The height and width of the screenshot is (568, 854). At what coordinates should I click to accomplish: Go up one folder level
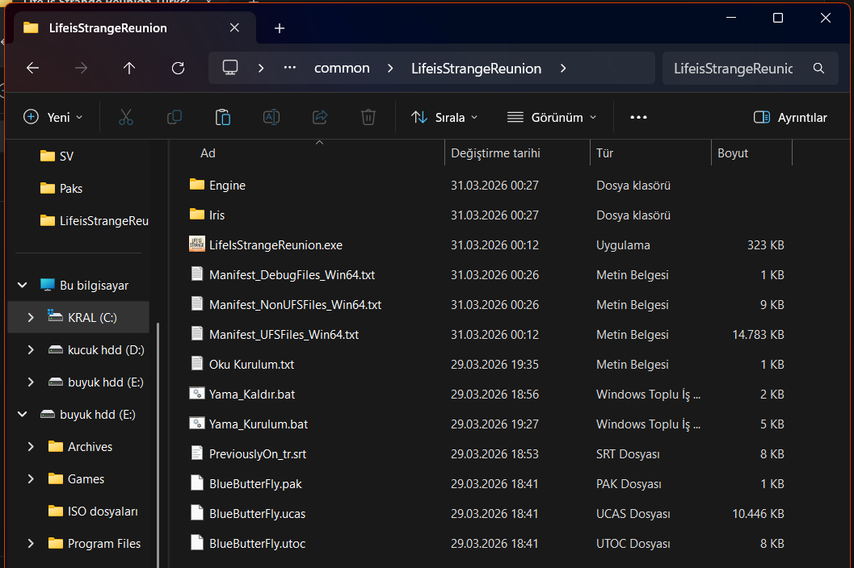coord(129,68)
